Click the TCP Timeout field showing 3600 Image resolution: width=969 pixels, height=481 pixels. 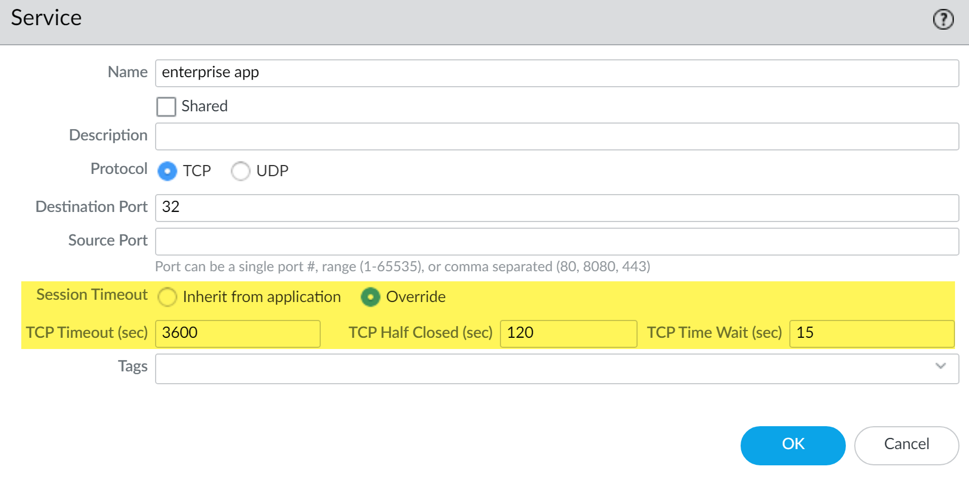(x=237, y=333)
